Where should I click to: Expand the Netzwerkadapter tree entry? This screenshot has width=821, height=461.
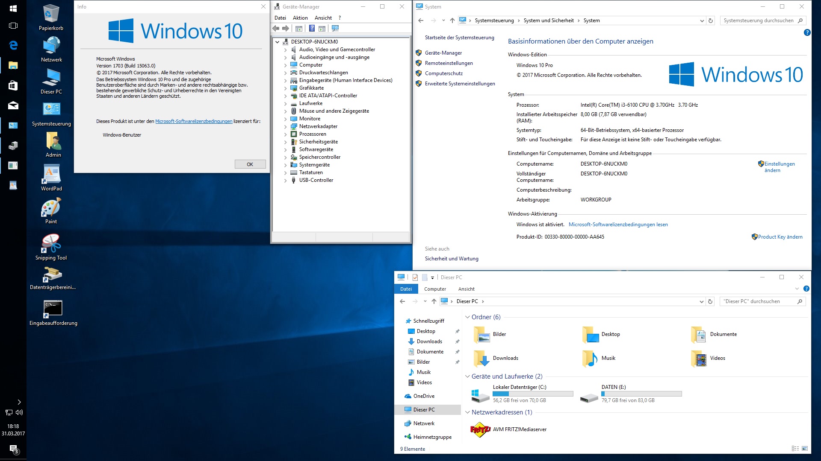pos(286,126)
